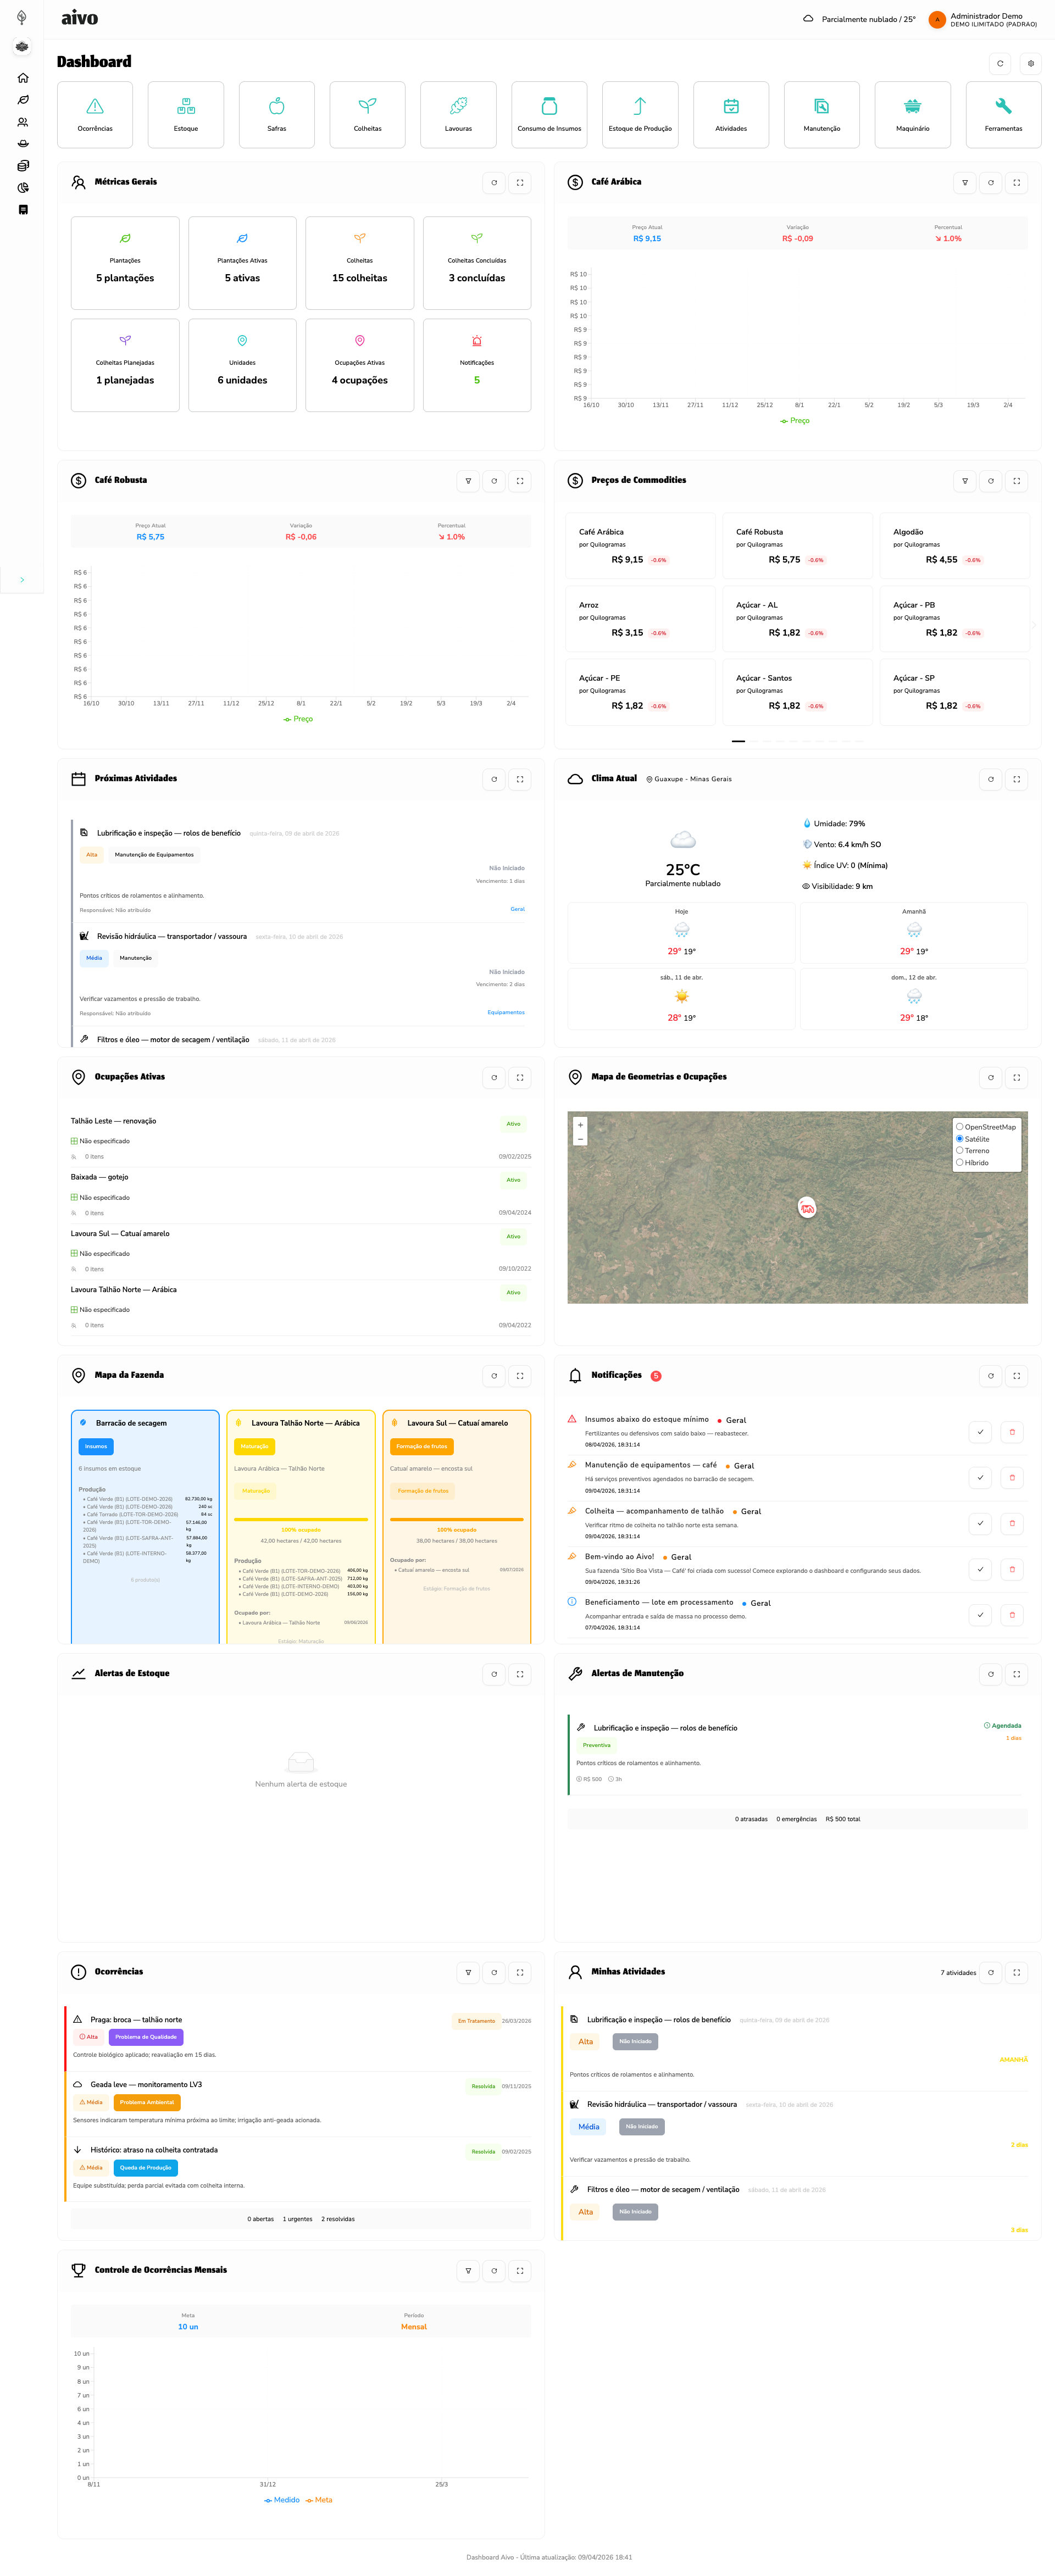Zoom out on the geometries map
The height and width of the screenshot is (2576, 1055).
pyautogui.click(x=580, y=1139)
